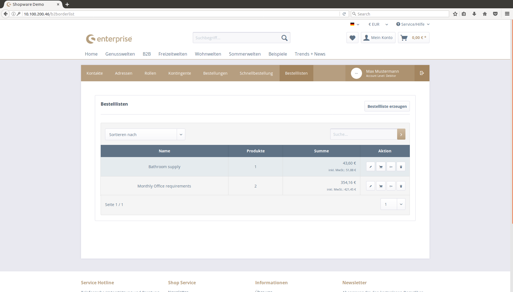Screen dimensions: 513x292
Task: Click the edit pencil icon for Bathroom supply
Action: pos(370,167)
